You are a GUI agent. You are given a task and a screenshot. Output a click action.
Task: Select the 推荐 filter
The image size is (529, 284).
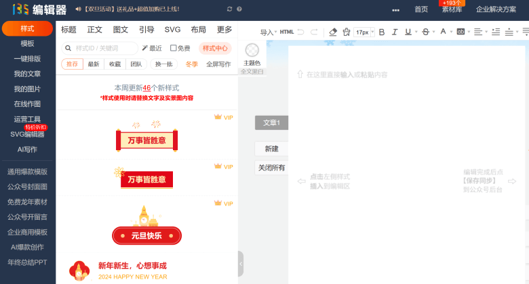[72, 64]
